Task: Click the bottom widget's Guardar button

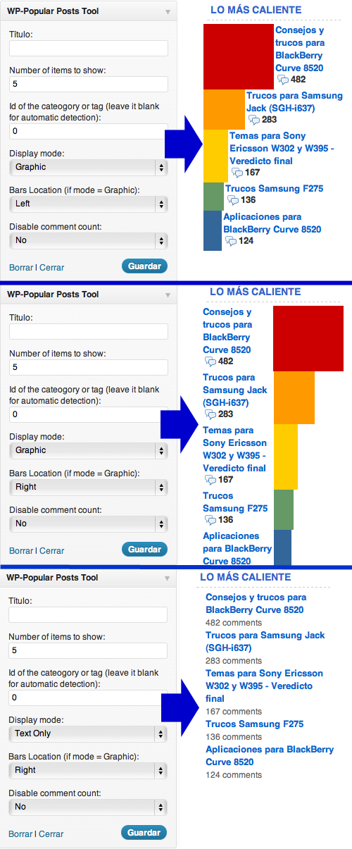Action: [x=144, y=832]
